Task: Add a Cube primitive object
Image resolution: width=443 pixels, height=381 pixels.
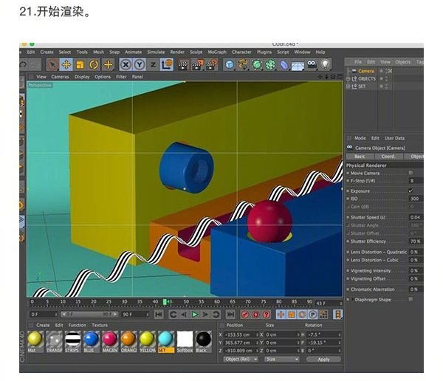Action: [230, 65]
